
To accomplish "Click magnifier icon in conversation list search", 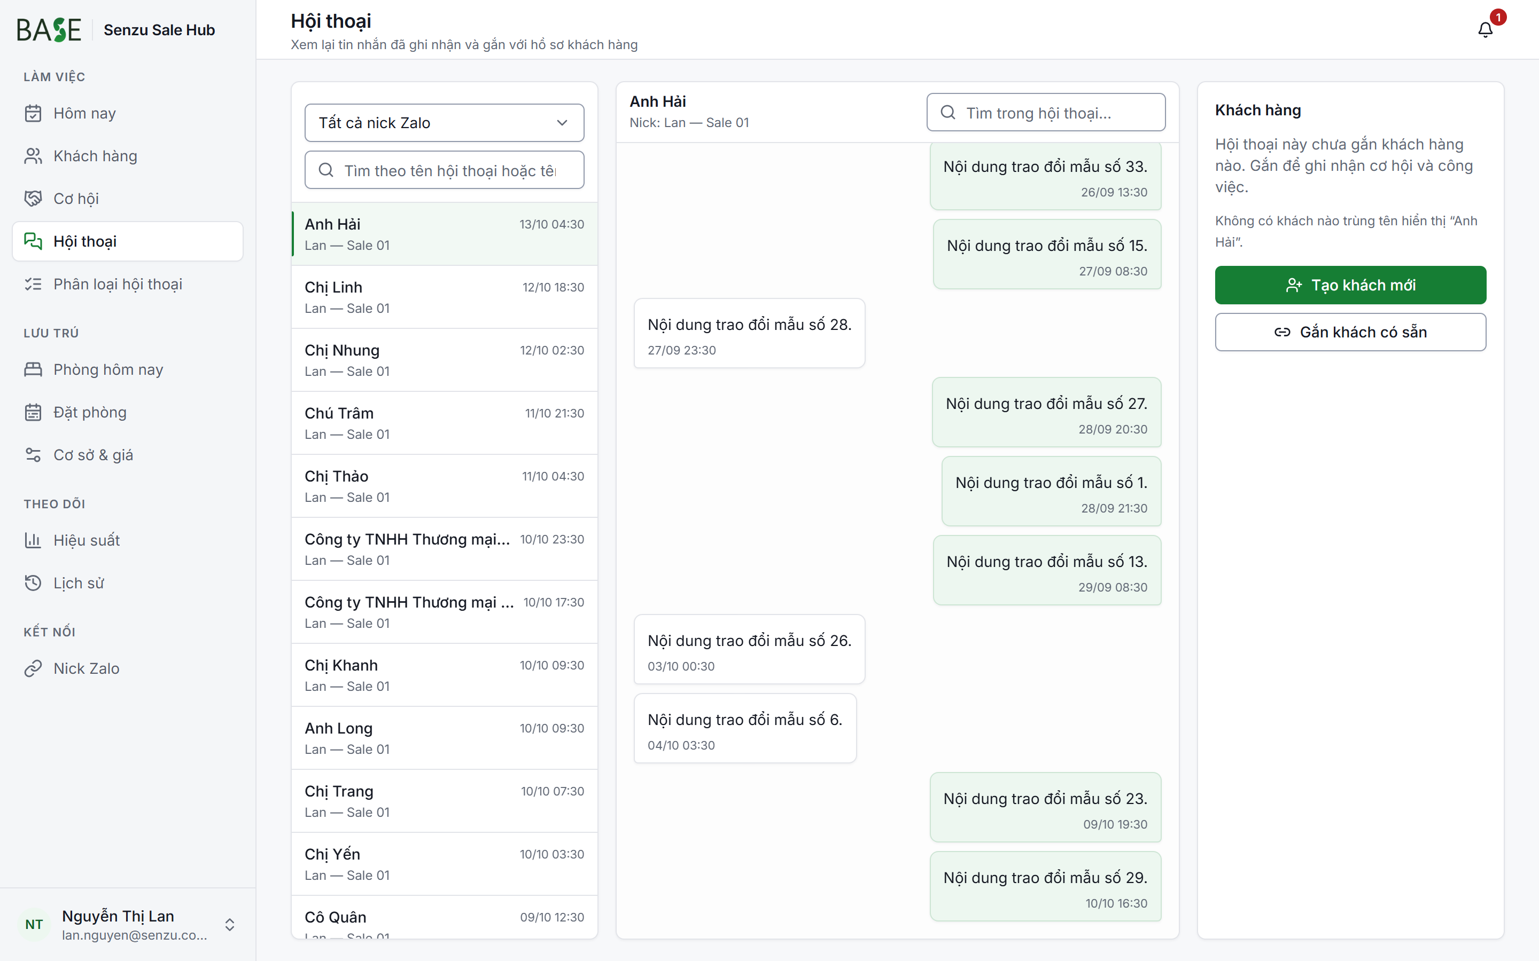I will click(327, 170).
